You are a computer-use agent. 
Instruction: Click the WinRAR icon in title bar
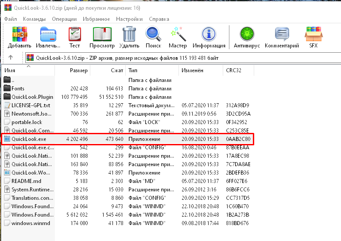coord(8,8)
